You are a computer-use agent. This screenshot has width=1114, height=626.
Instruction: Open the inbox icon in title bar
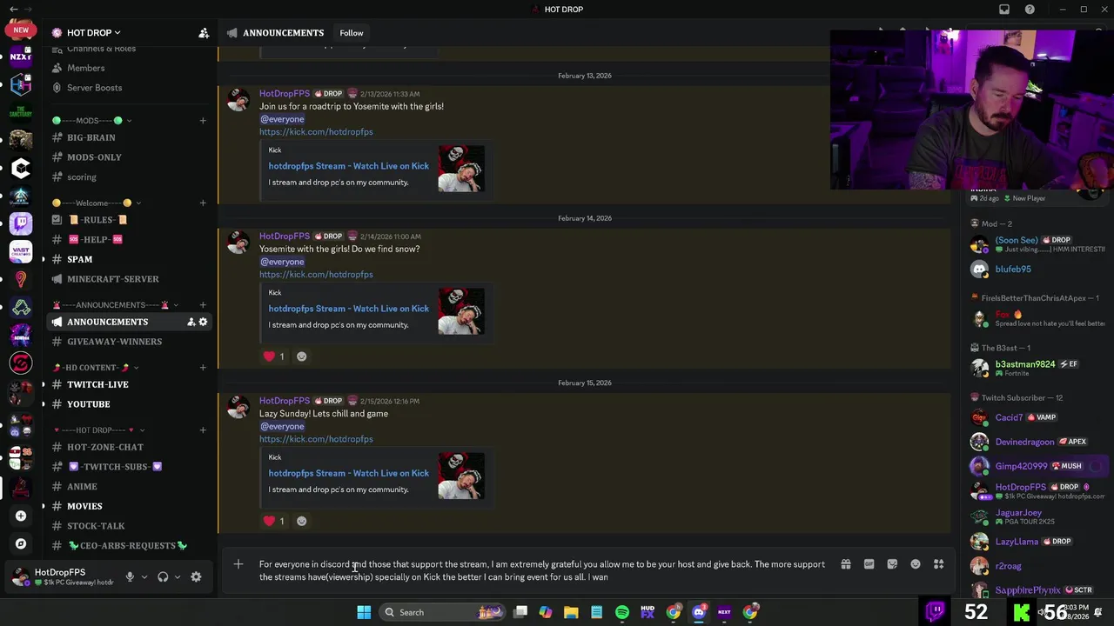[x=1004, y=10]
